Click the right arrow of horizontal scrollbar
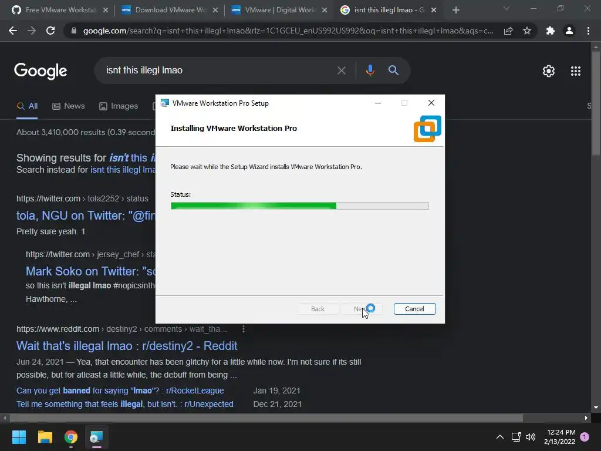601x451 pixels. coord(586,418)
